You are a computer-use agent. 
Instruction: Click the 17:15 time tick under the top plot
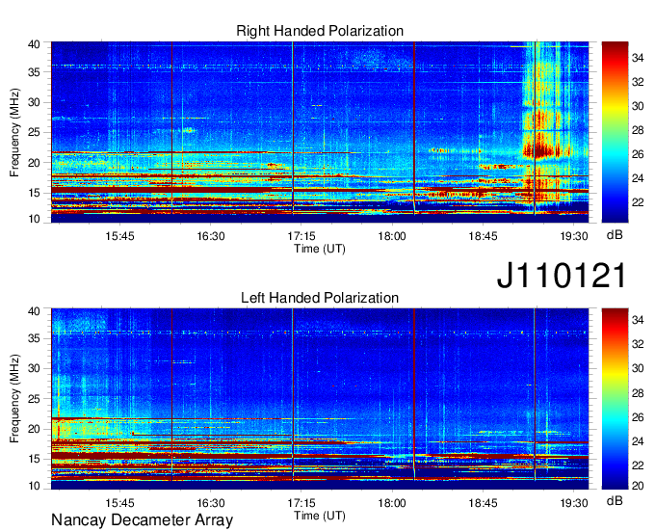(301, 236)
